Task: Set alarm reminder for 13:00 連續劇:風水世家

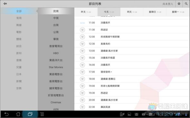Action: (x=82, y=51)
